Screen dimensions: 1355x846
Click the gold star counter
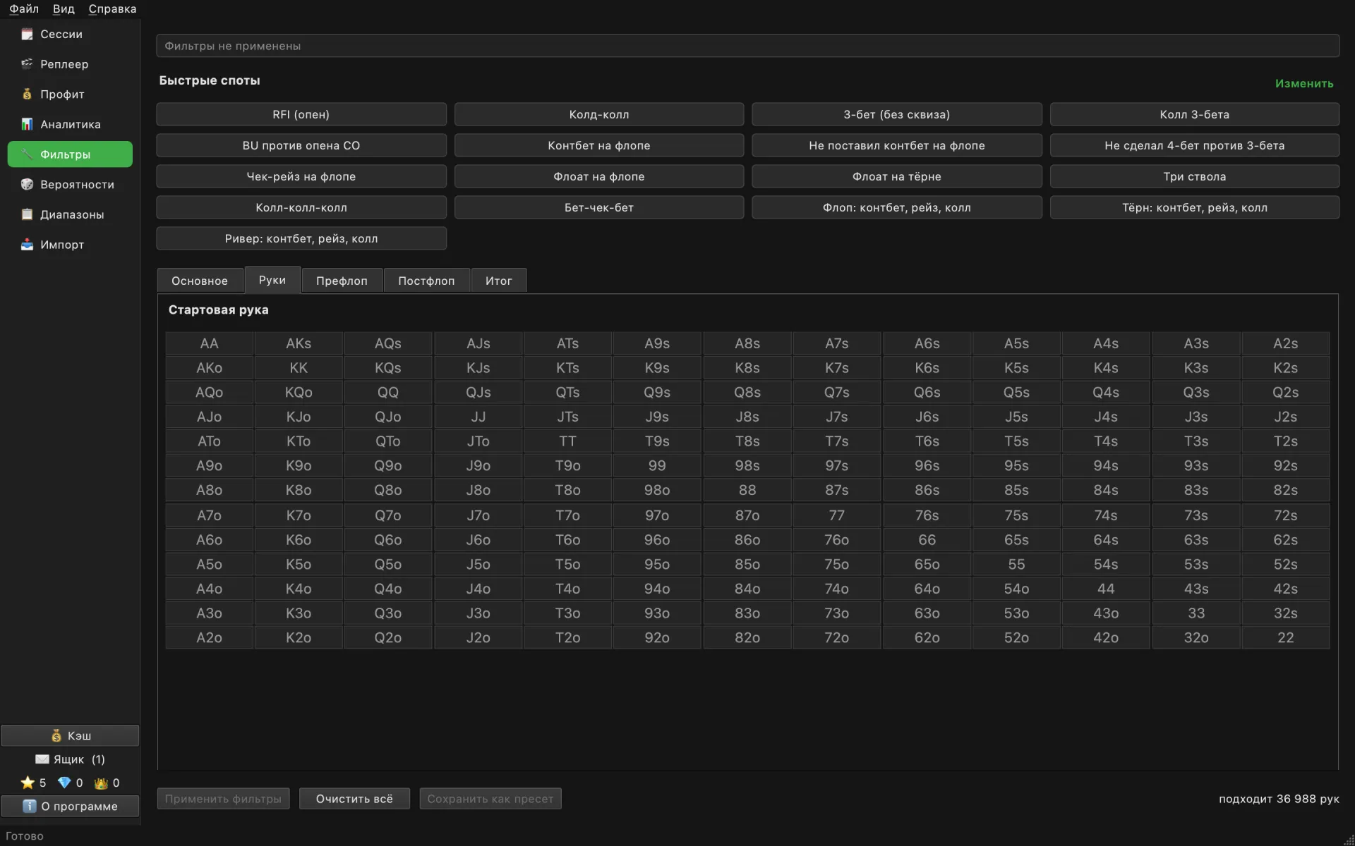coord(33,783)
